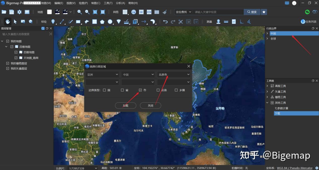Screen dimensions: 319x170
Task: Select the pentagon polygon drawing tool
Action: pyautogui.click(x=102, y=22)
